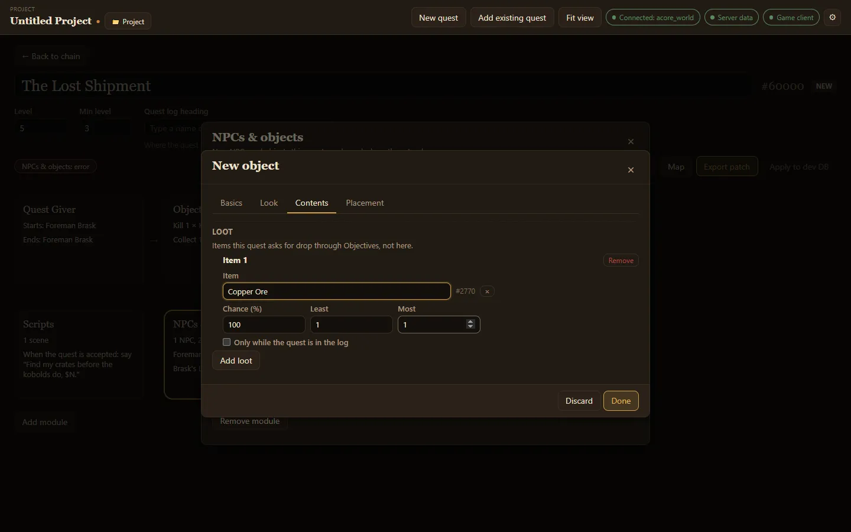Enable Only while quest is in log
851x532 pixels.
coord(226,342)
